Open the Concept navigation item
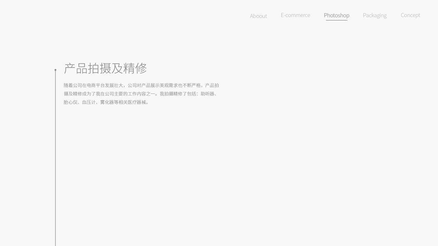The height and width of the screenshot is (246, 438). tap(410, 15)
